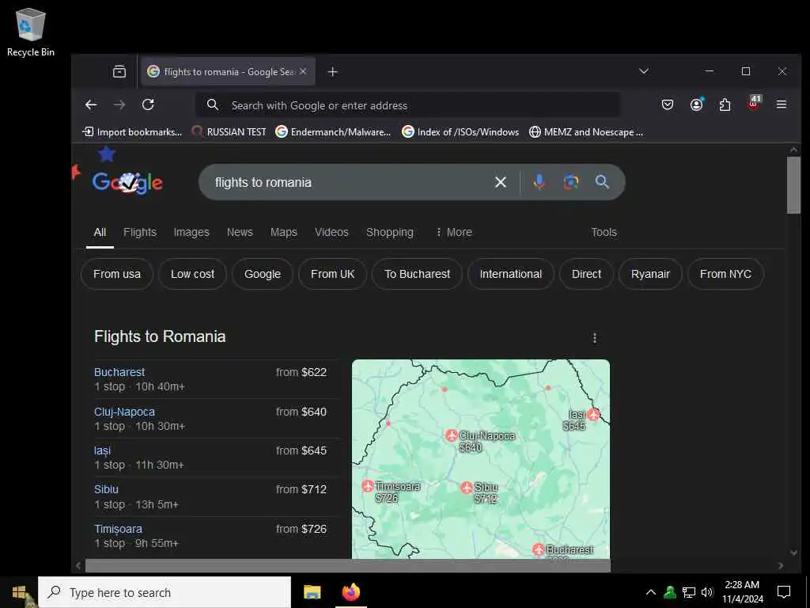The width and height of the screenshot is (810, 608).
Task: Apply the To Bucharest filter chip
Action: [418, 274]
